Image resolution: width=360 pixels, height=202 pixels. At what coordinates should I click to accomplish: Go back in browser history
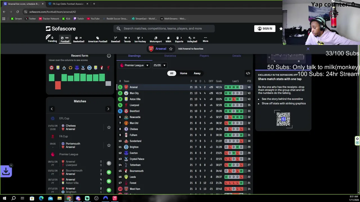4,12
